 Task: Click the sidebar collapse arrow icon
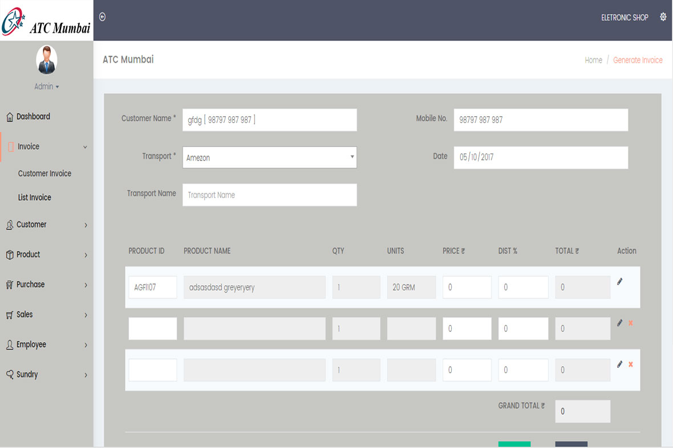[103, 17]
